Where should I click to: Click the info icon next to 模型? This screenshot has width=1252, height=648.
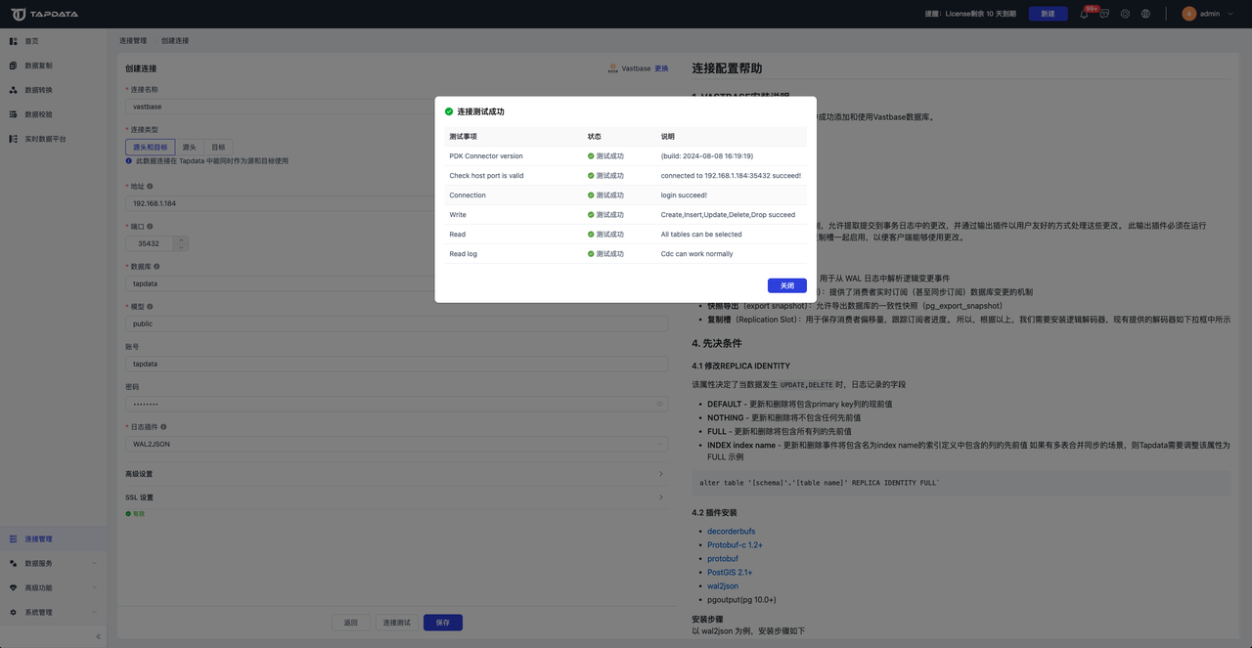pos(150,306)
